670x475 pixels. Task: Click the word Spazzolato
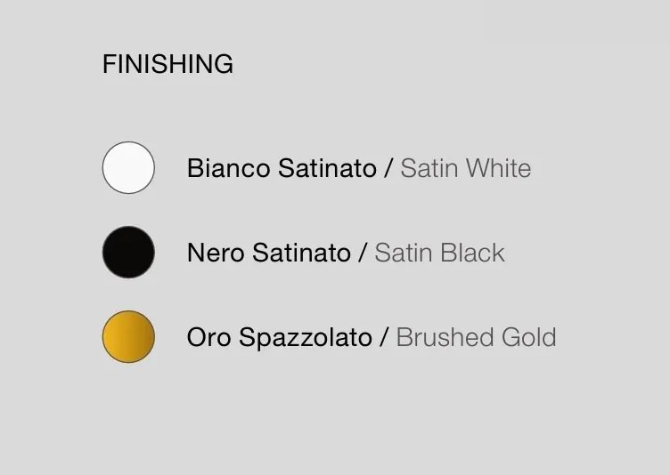(306, 338)
